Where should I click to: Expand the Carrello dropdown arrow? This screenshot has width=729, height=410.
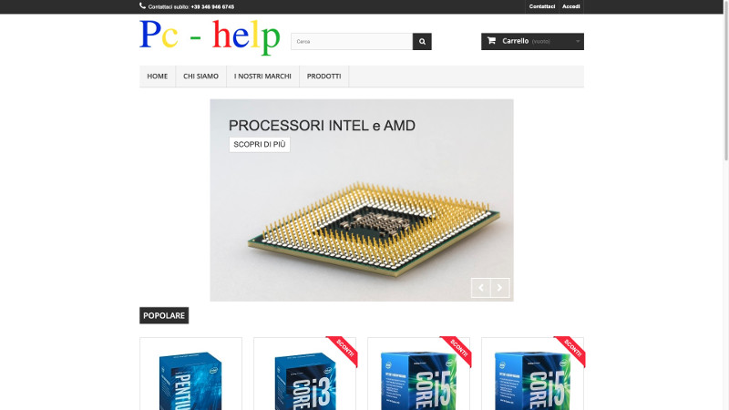point(578,41)
